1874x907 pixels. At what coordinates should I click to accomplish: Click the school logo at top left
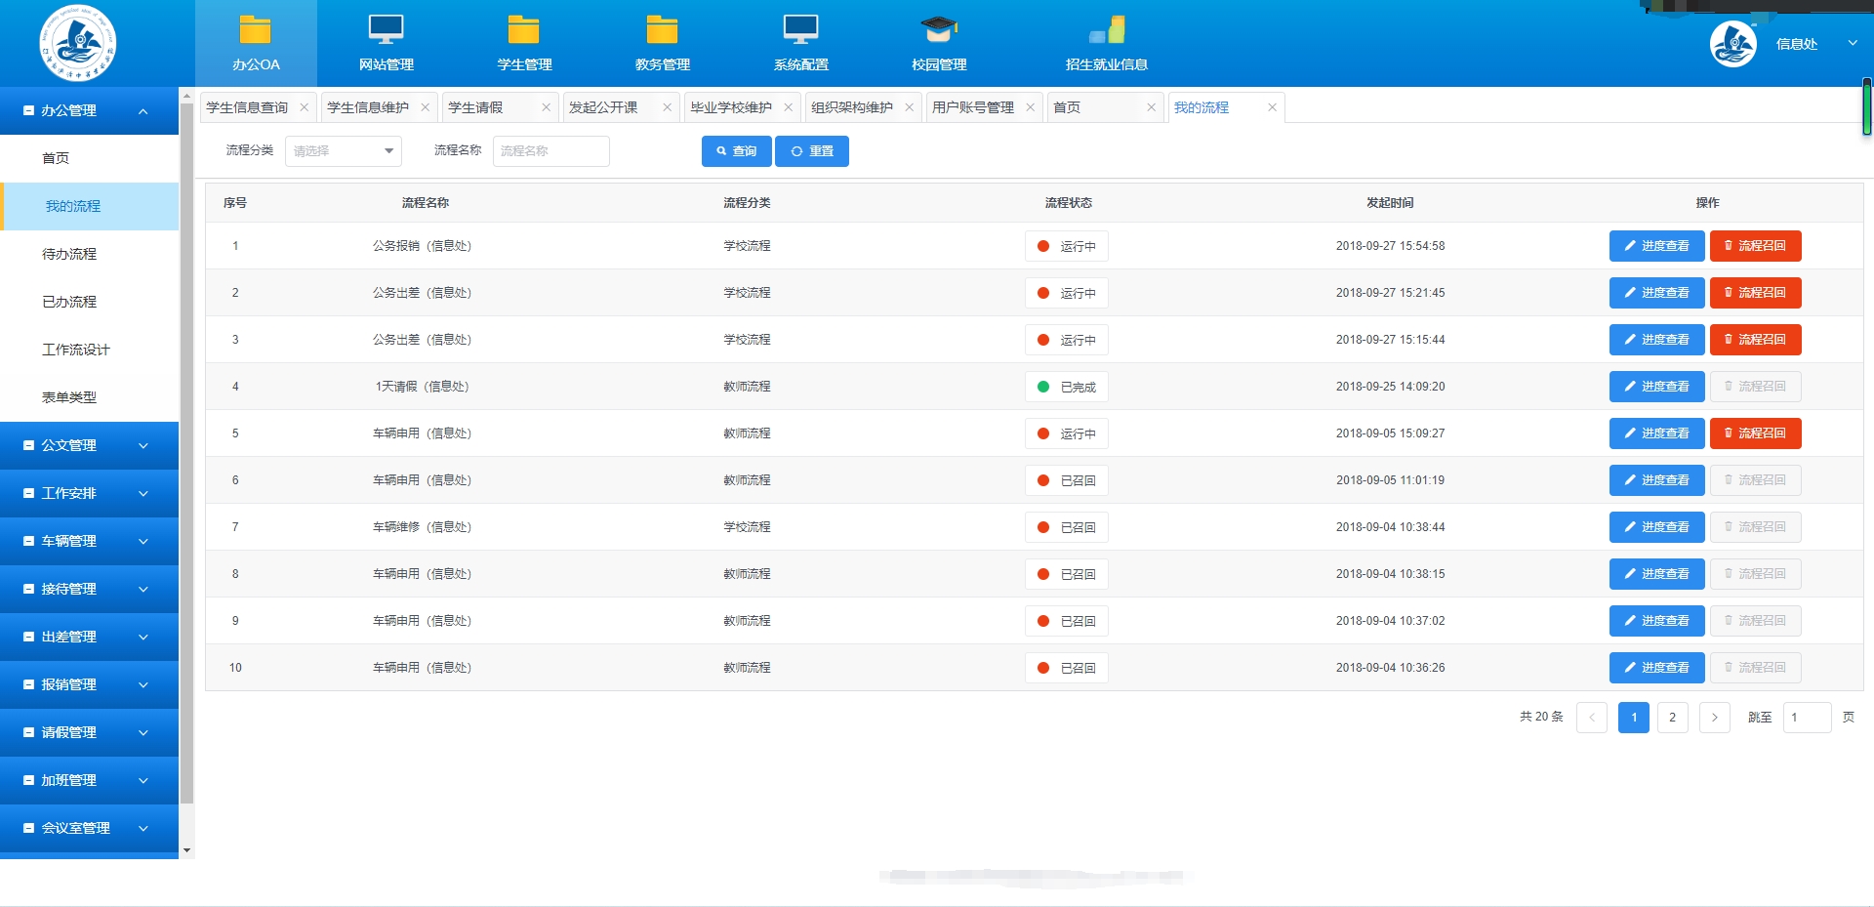(77, 43)
